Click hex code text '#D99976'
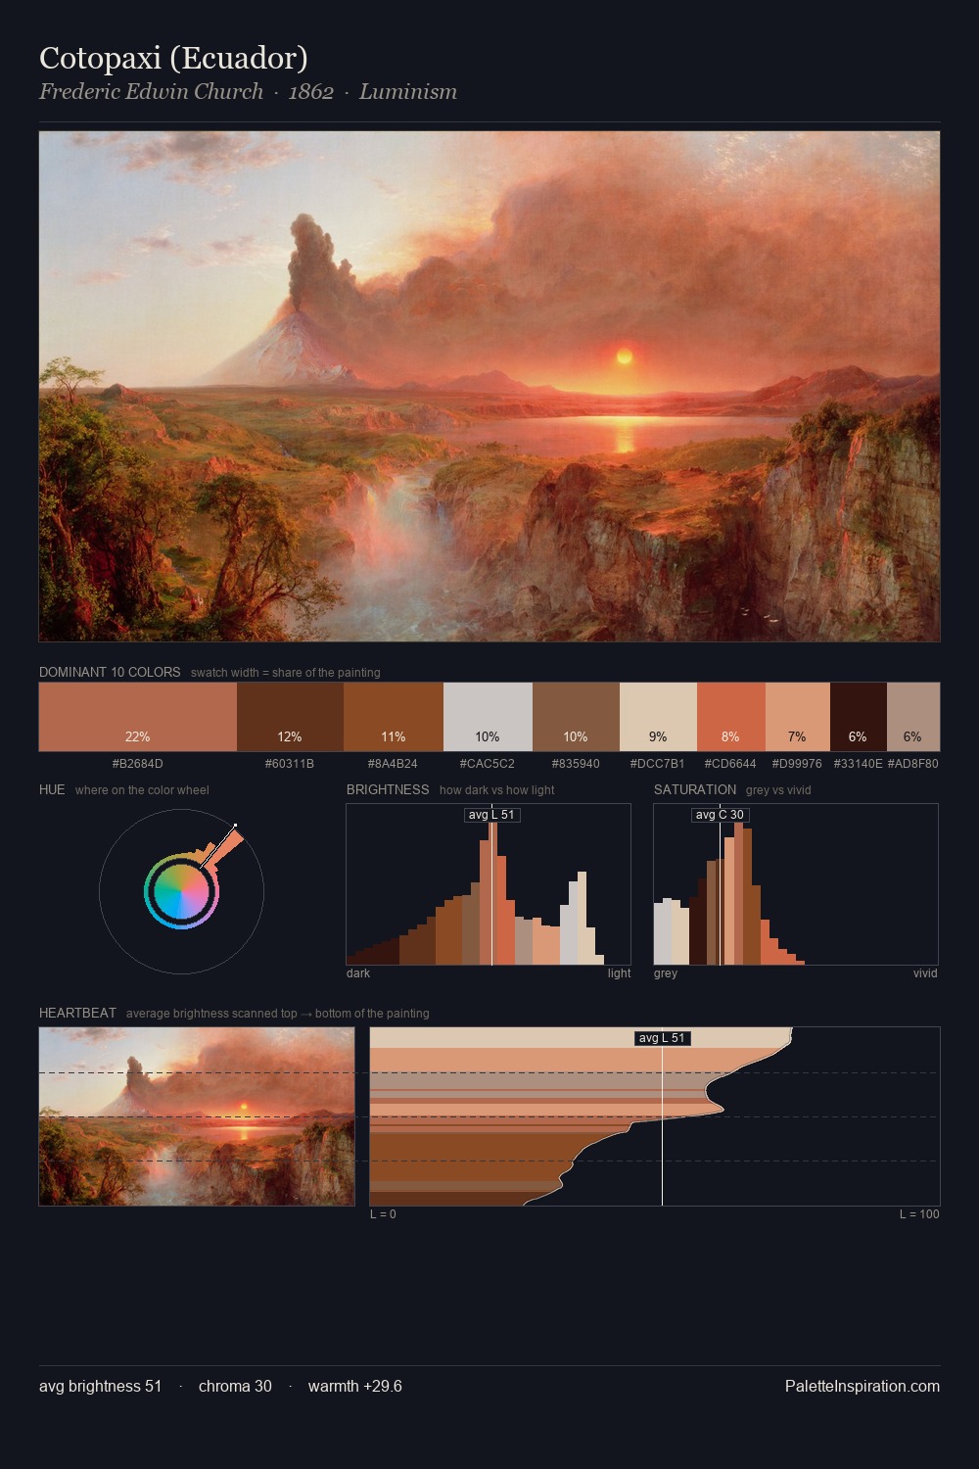This screenshot has height=1469, width=979. 797,764
